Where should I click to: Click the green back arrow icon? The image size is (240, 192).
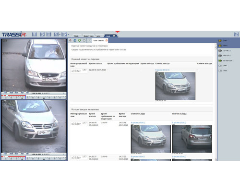pyautogui.click(x=79, y=40)
